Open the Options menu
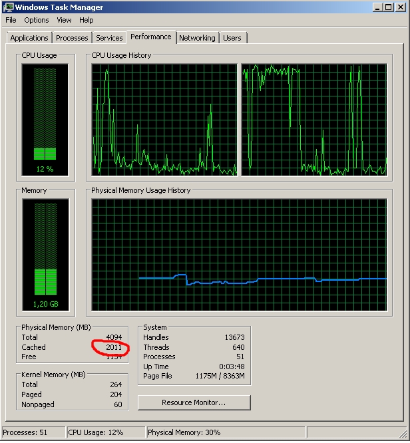This screenshot has width=410, height=443. click(x=37, y=21)
